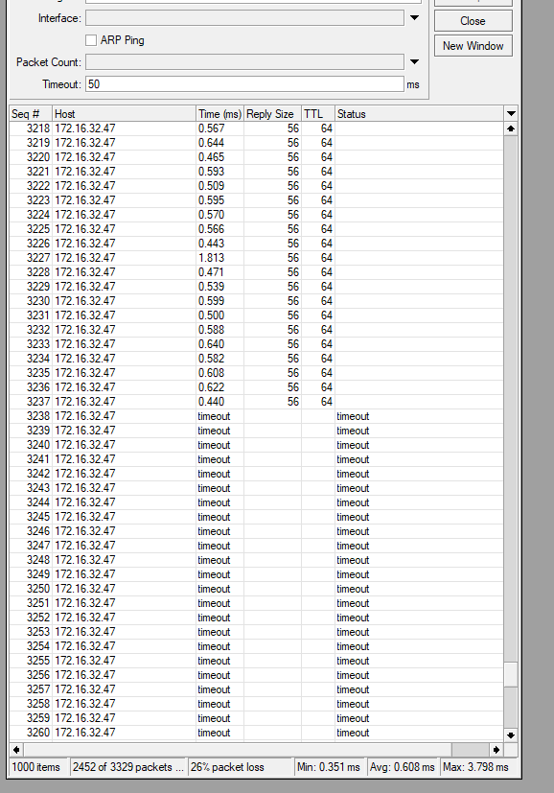Select the row with Seq # 3225

(x=256, y=229)
